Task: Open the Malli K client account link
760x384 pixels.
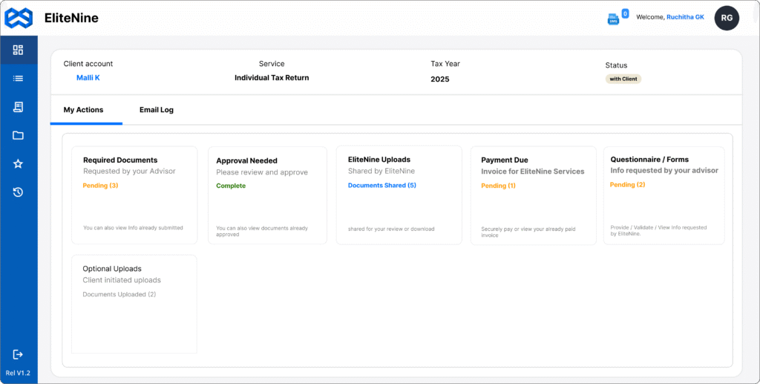Action: [88, 77]
